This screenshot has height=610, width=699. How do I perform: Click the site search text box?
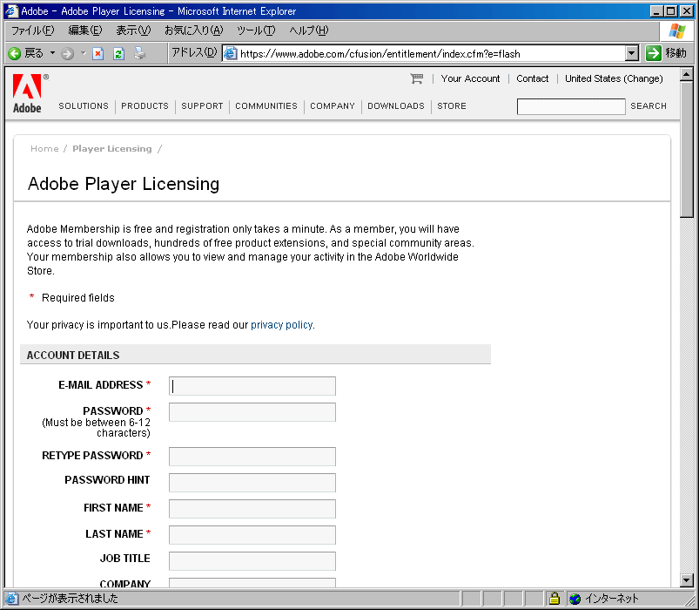pyautogui.click(x=571, y=106)
